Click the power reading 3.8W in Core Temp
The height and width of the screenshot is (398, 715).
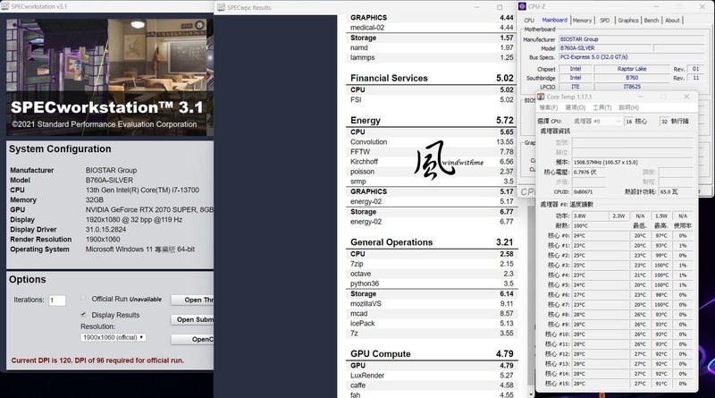tap(590, 216)
